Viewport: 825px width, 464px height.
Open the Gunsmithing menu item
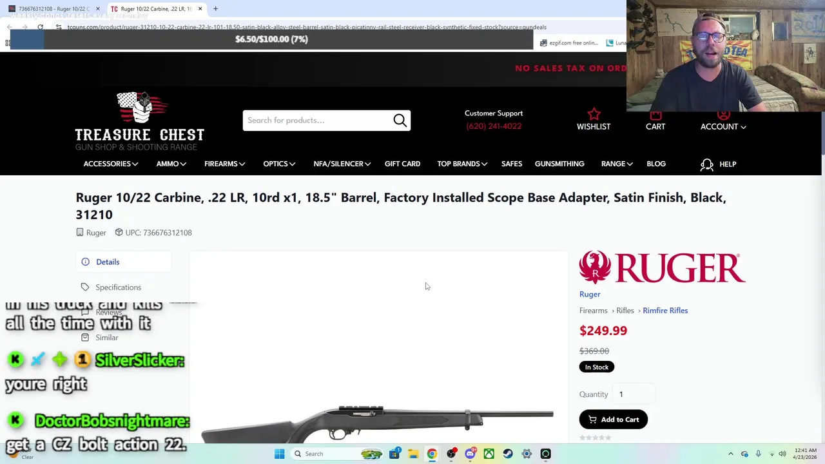[559, 164]
